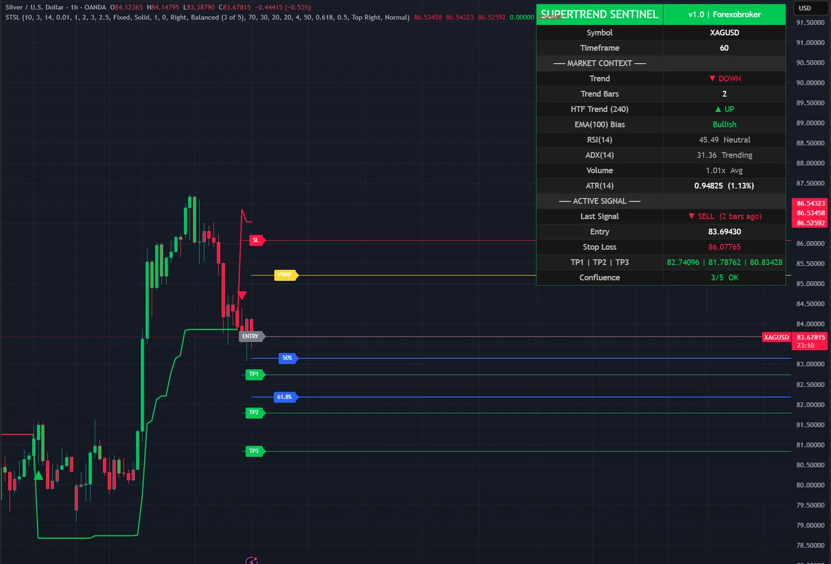This screenshot has height=564, width=831.
Task: Click the v1.0 | Forexbroker header cell
Action: tap(725, 15)
